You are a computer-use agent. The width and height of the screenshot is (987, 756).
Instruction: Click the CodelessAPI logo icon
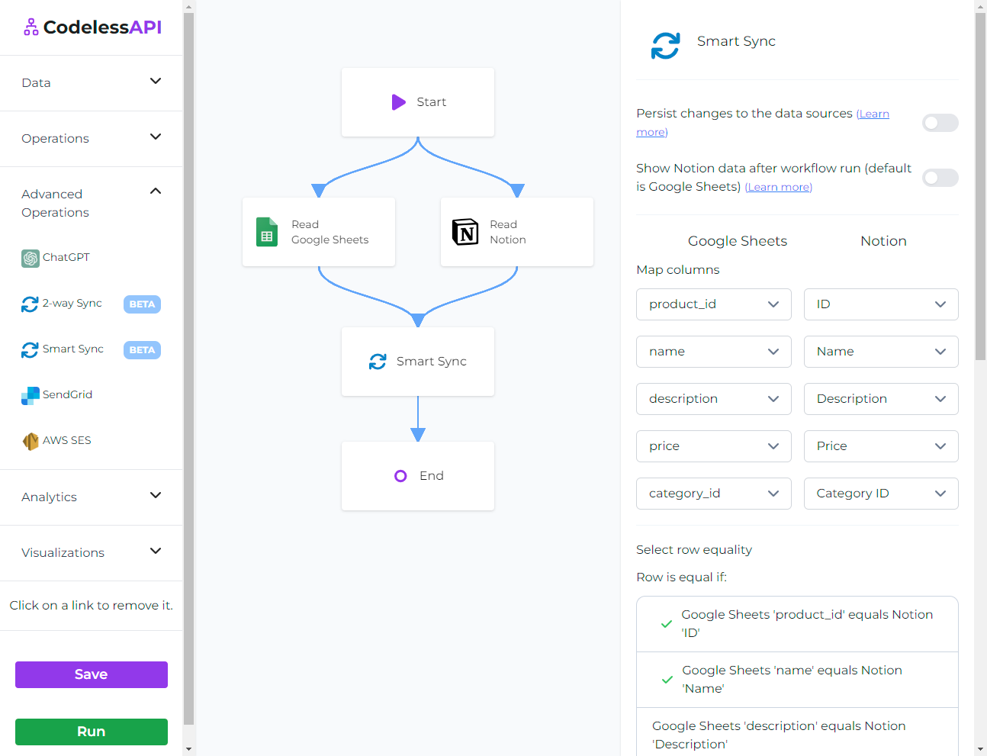(x=31, y=27)
